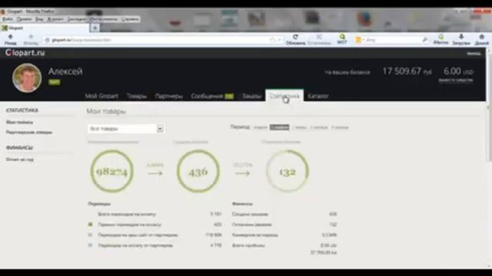The image size is (492, 276).
Task: Open Мои товары in the statistics sidebar
Action: pyautogui.click(x=19, y=122)
